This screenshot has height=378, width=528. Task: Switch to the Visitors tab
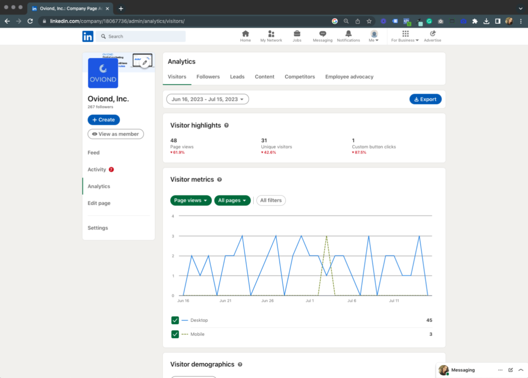[x=177, y=77]
